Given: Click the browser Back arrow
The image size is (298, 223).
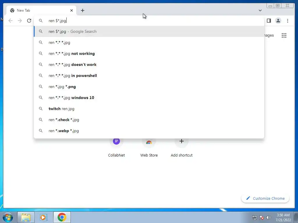Looking at the screenshot, I should click(10, 21).
